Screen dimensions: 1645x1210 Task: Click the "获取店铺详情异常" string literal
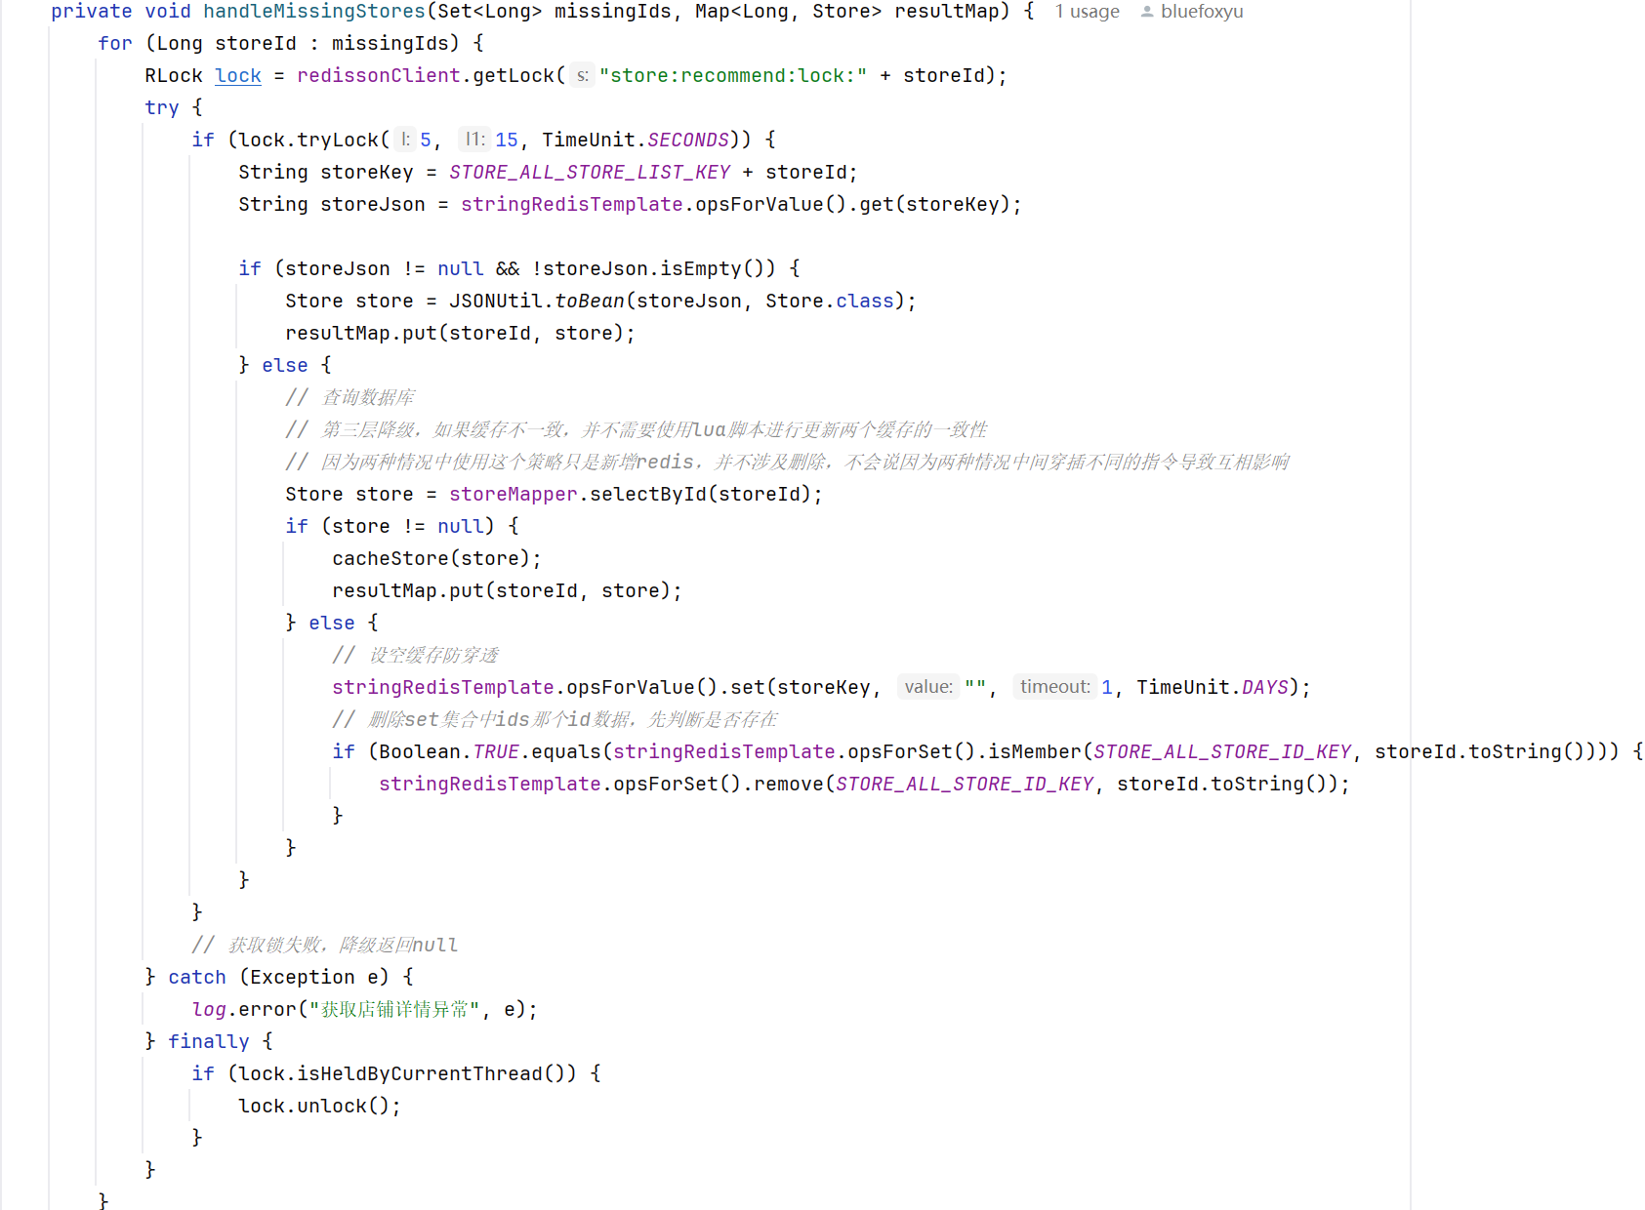point(394,1009)
